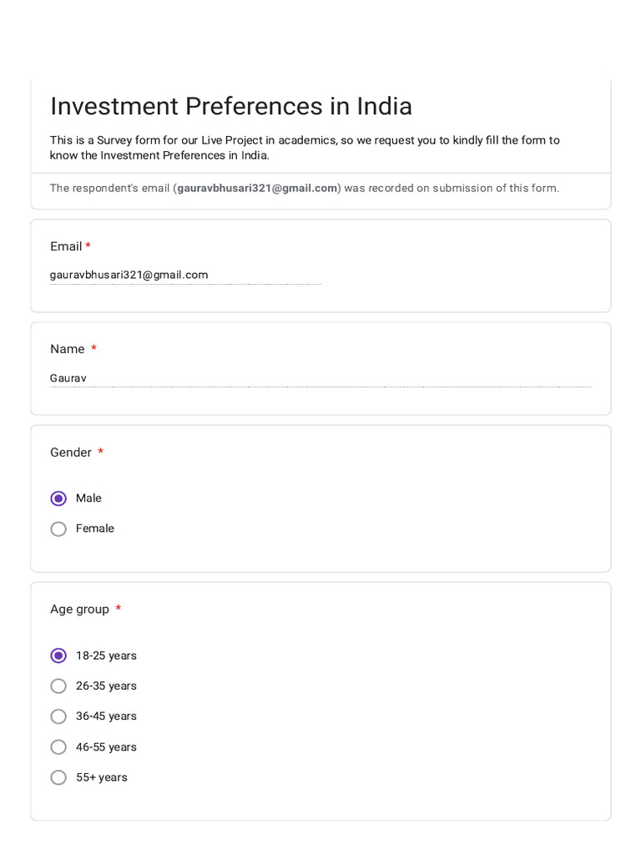Click the survey description paragraph
This screenshot has height=855, width=641.
tap(305, 148)
